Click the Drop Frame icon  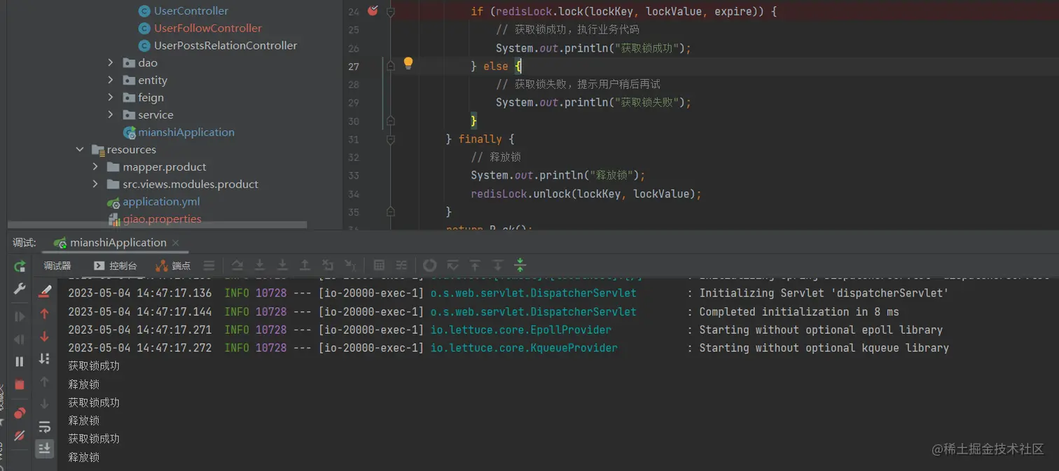click(x=328, y=265)
